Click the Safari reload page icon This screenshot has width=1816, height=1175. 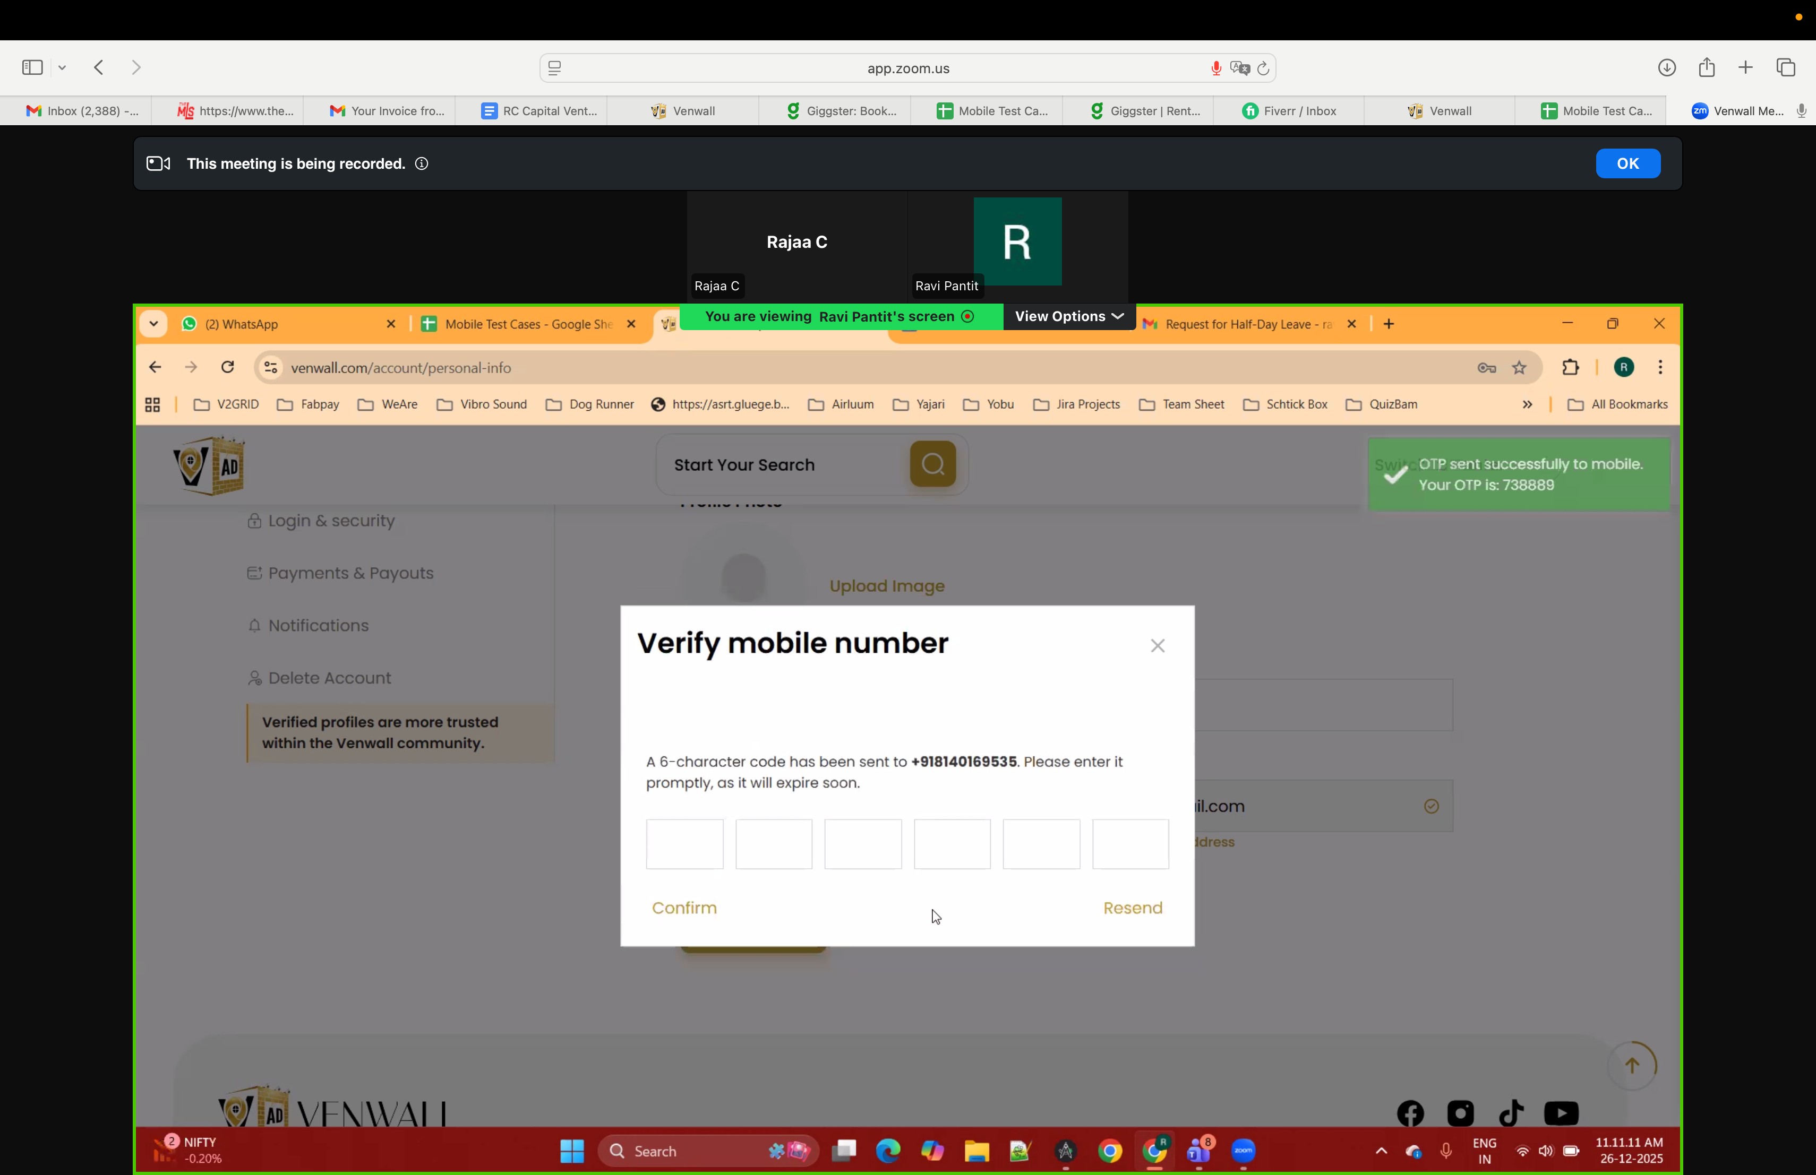pos(1264,68)
